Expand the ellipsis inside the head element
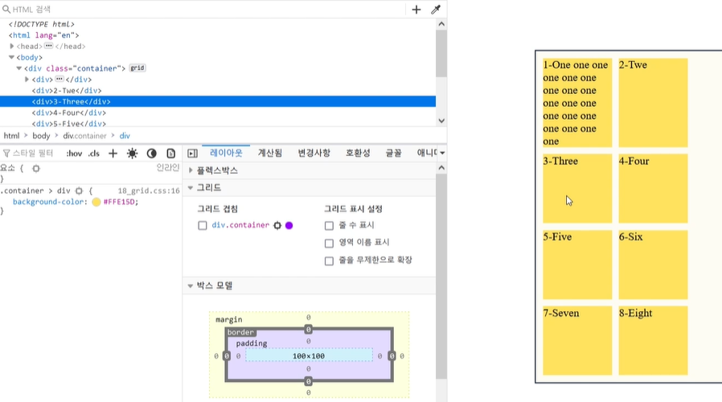 click(x=48, y=46)
